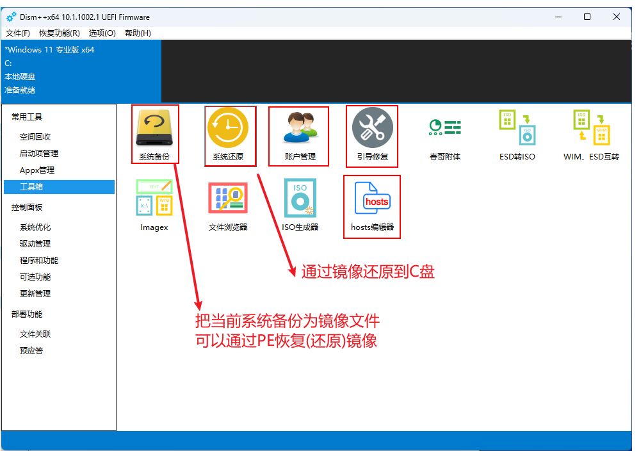Click the 选项(O) menu
This screenshot has width=641, height=456.
pyautogui.click(x=102, y=33)
